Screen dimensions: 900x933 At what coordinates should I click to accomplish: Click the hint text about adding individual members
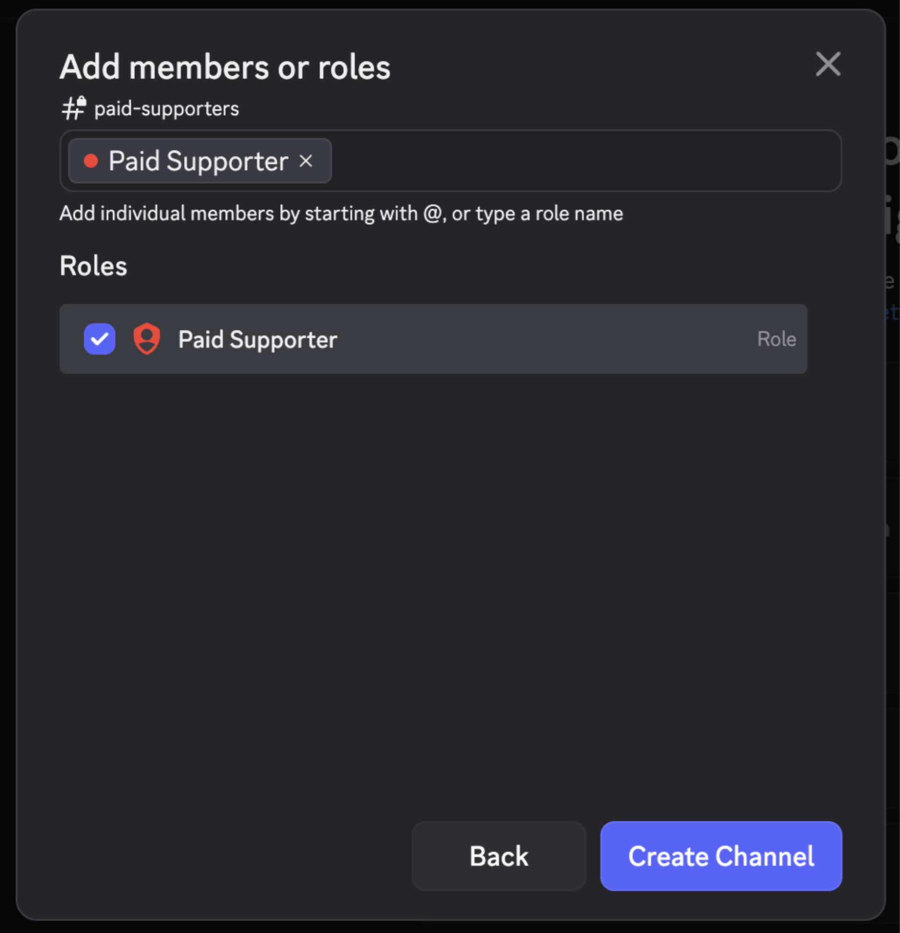(x=341, y=213)
